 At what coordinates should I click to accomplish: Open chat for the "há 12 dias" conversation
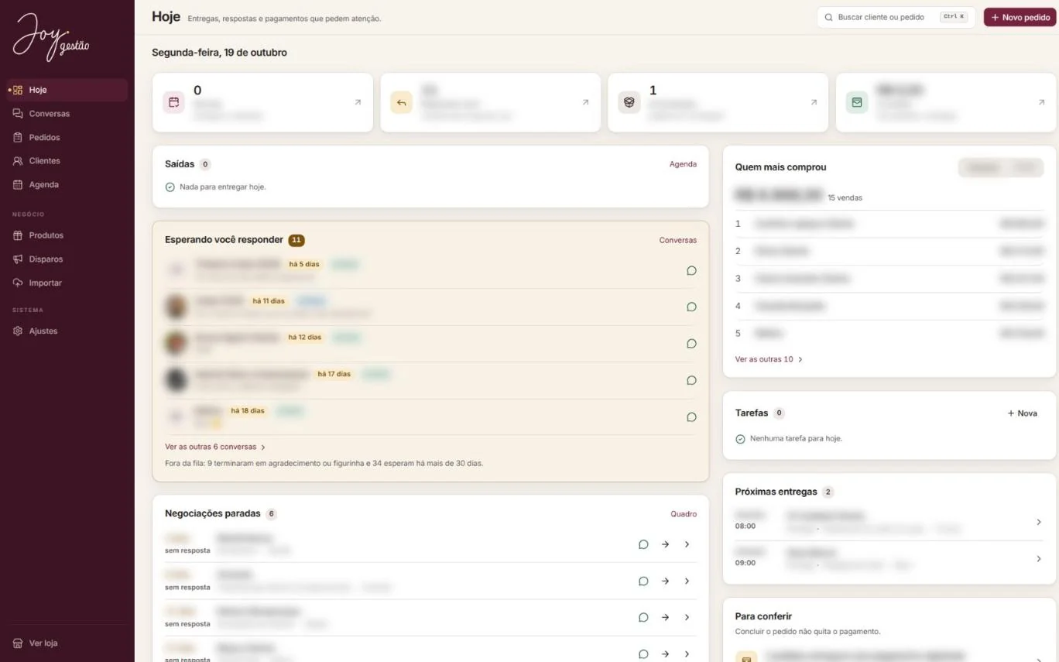[691, 343]
